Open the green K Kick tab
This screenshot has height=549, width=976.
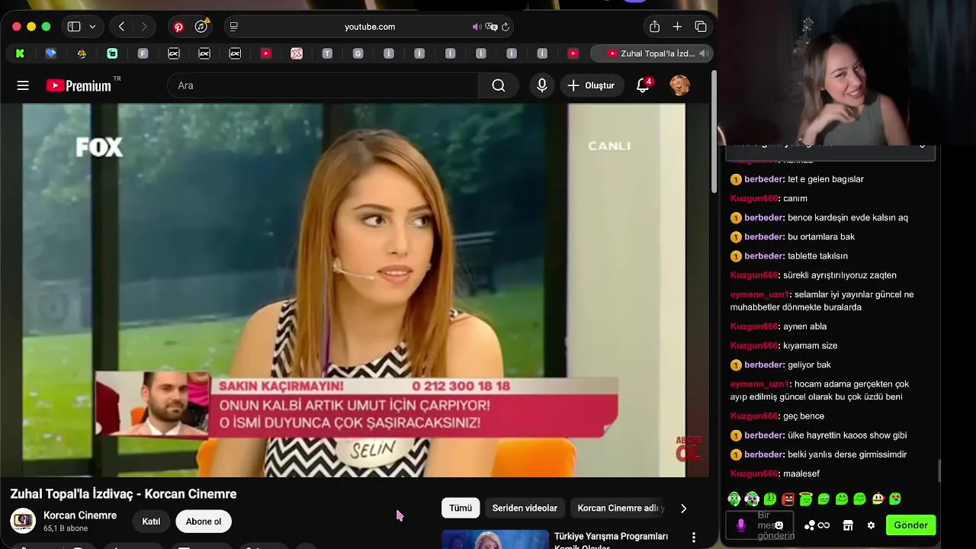click(x=20, y=53)
